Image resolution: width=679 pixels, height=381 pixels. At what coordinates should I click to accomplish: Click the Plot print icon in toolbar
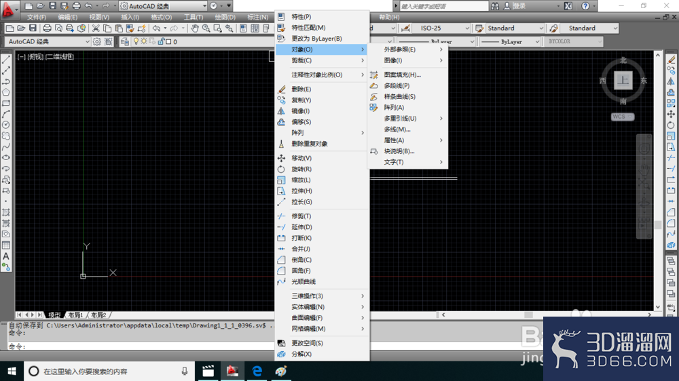pos(47,28)
